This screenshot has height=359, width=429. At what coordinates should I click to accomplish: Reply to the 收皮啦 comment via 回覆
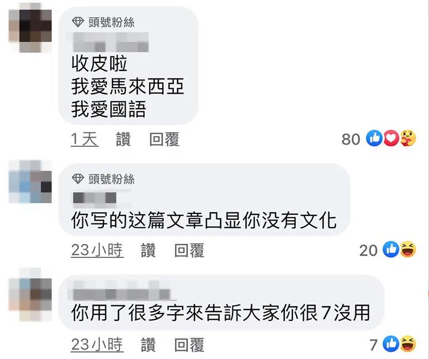(x=164, y=139)
